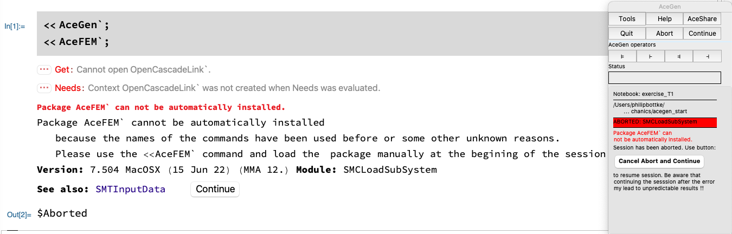Expand the Needs message ellipsis icon
The height and width of the screenshot is (234, 732).
tap(44, 88)
